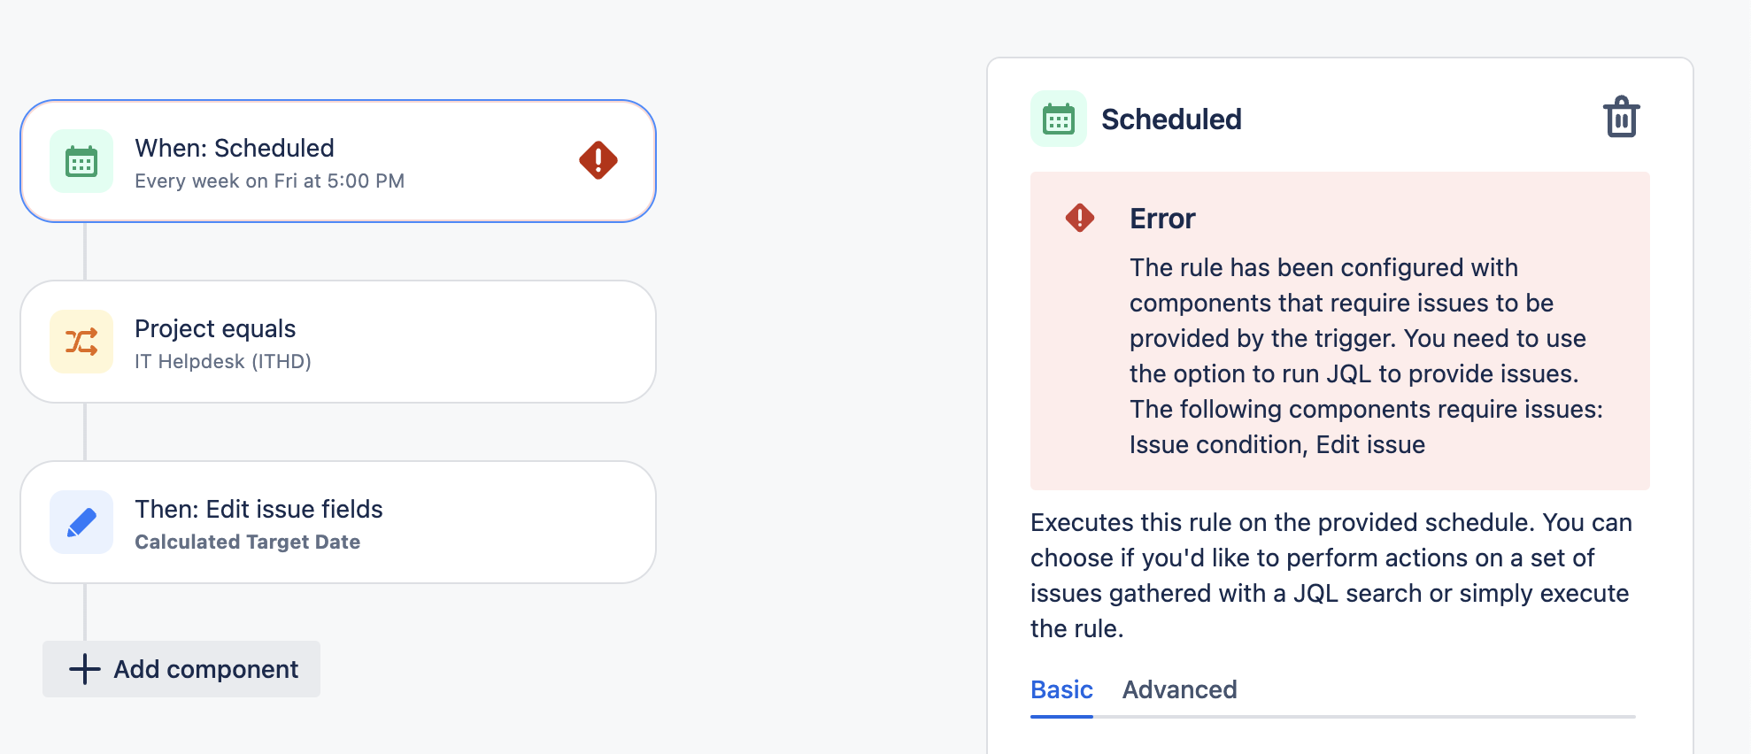
Task: Switch to the Advanced tab
Action: pyautogui.click(x=1179, y=689)
